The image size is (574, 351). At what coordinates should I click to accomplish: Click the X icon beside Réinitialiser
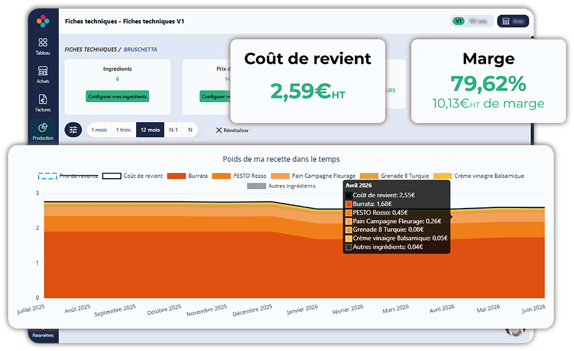pyautogui.click(x=219, y=130)
